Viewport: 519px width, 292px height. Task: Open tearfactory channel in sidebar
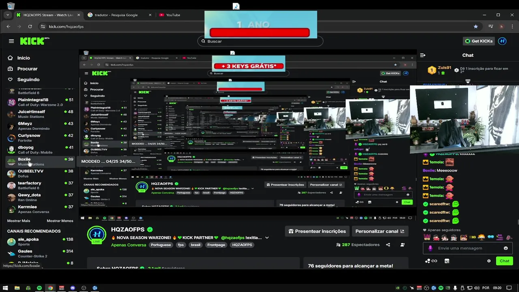coord(40,185)
